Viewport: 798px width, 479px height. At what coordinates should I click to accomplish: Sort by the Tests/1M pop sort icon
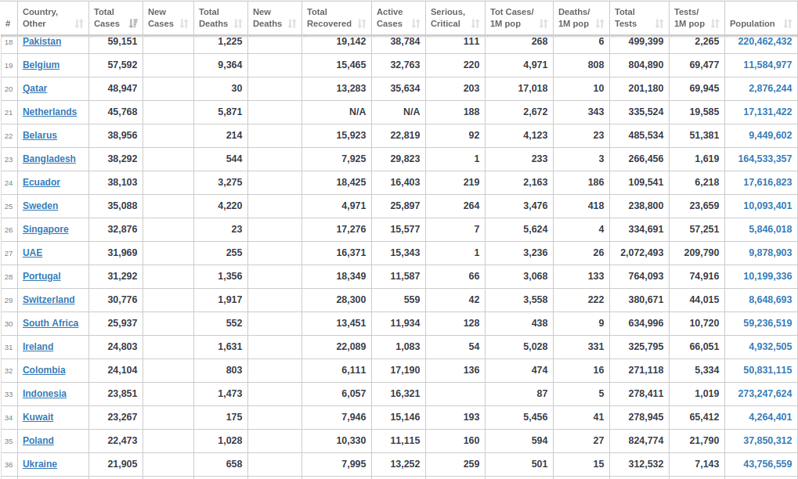[714, 23]
